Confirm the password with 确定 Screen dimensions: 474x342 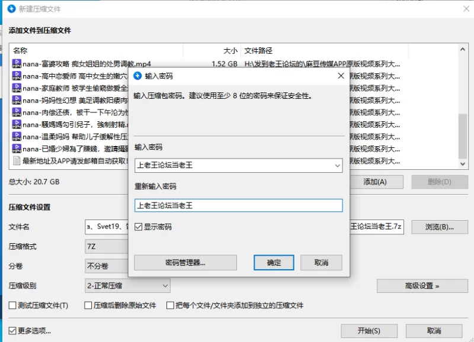pos(274,263)
